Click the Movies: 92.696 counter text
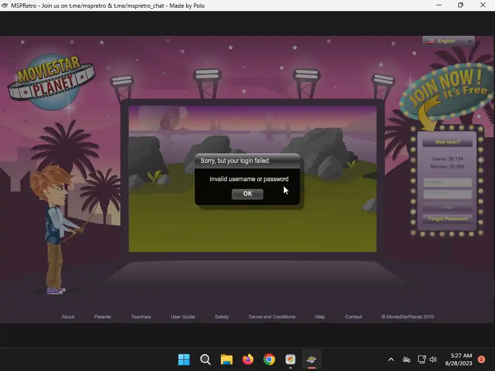Screen dimensions: 495x371 pos(447,167)
